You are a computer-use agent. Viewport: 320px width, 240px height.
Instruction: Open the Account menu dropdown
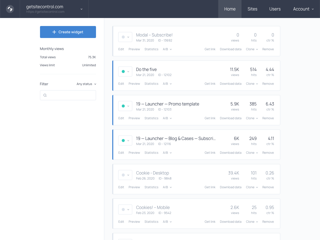point(303,9)
